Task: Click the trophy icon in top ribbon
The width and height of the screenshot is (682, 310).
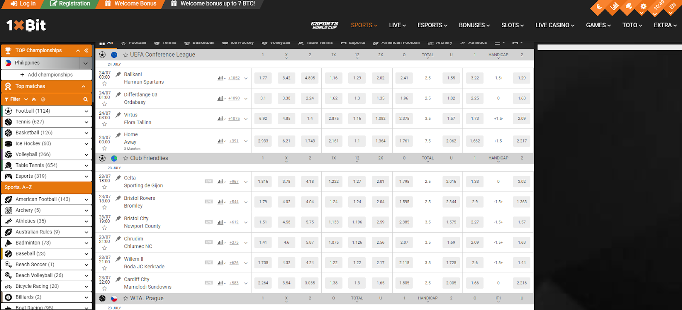Action: 629,6
